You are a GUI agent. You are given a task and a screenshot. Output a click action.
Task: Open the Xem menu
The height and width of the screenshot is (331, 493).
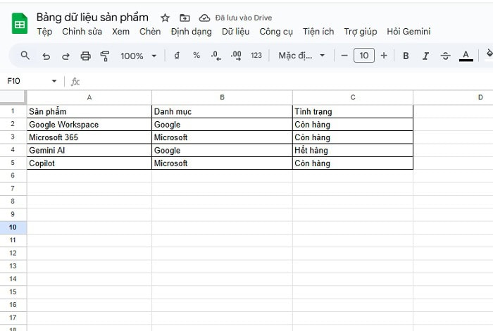pos(120,32)
